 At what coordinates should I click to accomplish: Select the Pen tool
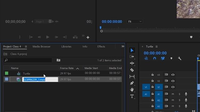(132, 83)
